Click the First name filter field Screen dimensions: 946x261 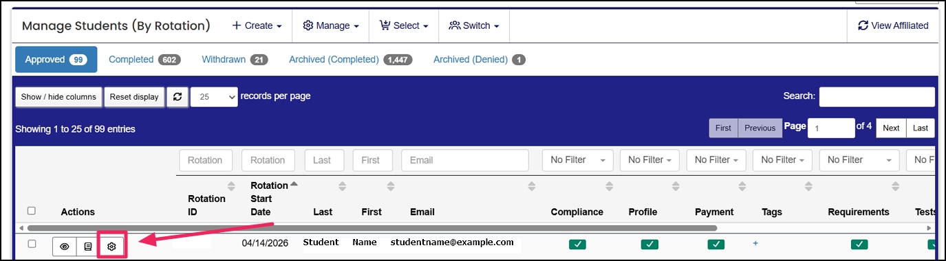coord(373,160)
